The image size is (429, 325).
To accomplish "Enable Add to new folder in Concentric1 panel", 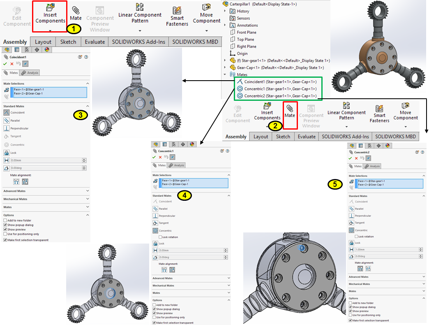I will pyautogui.click(x=154, y=305).
